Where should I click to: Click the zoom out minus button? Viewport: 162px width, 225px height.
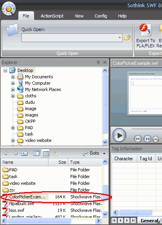click(156, 139)
